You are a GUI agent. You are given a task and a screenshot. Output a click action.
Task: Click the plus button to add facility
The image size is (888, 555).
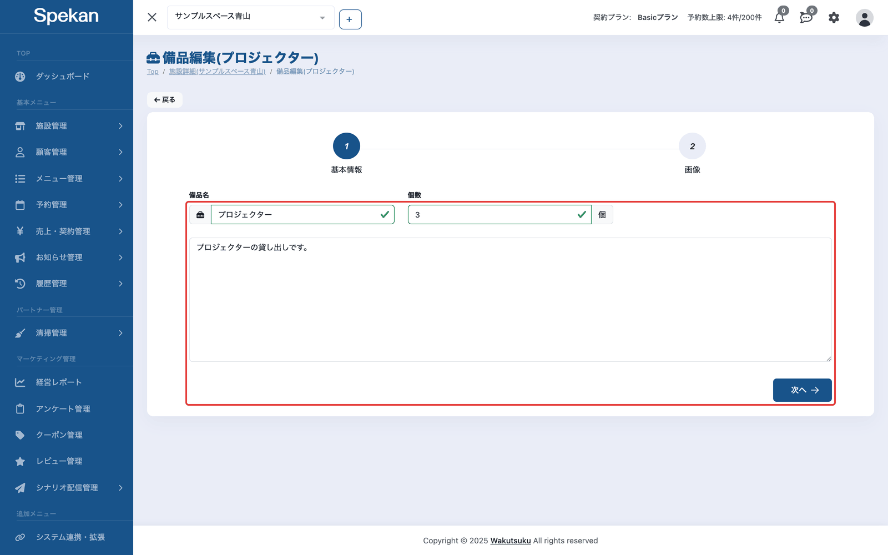350,19
